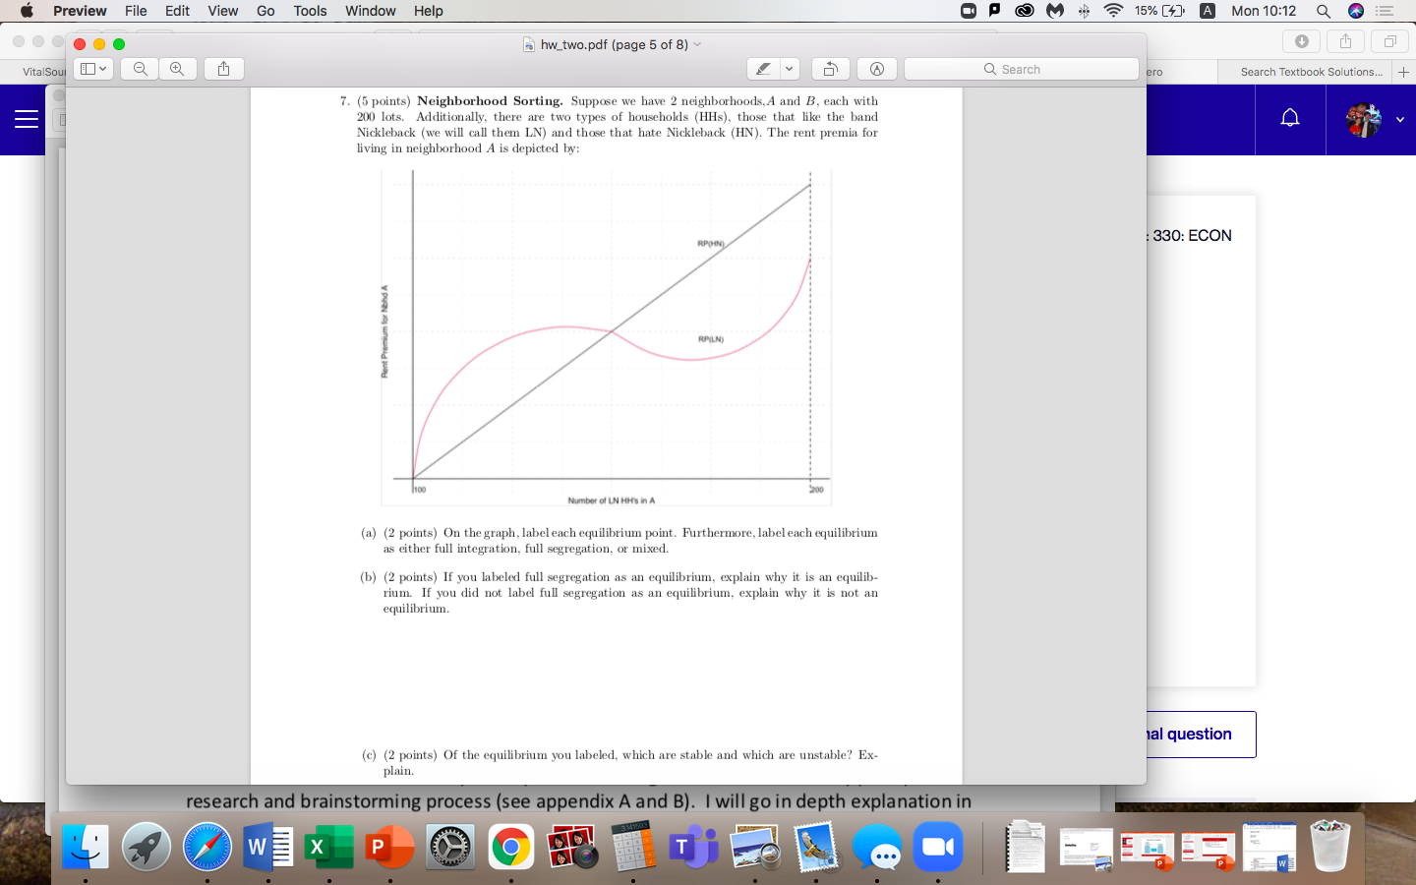Open the Window menu
Viewport: 1416px width, 885px height.
370,11
